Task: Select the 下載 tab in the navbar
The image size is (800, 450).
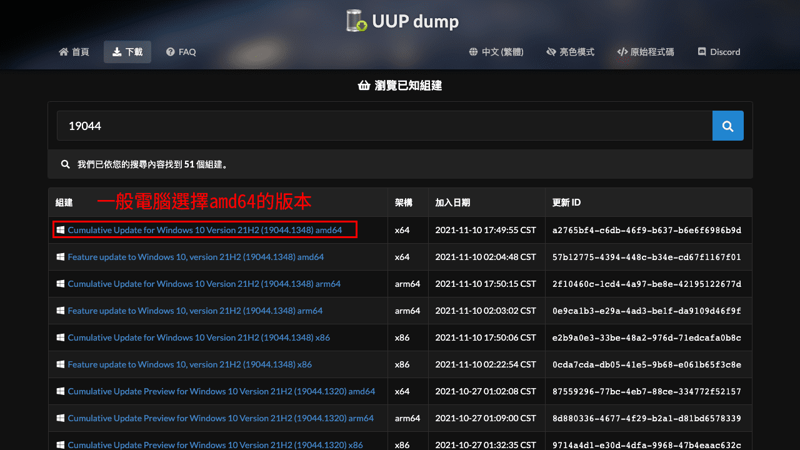Action: pyautogui.click(x=127, y=52)
